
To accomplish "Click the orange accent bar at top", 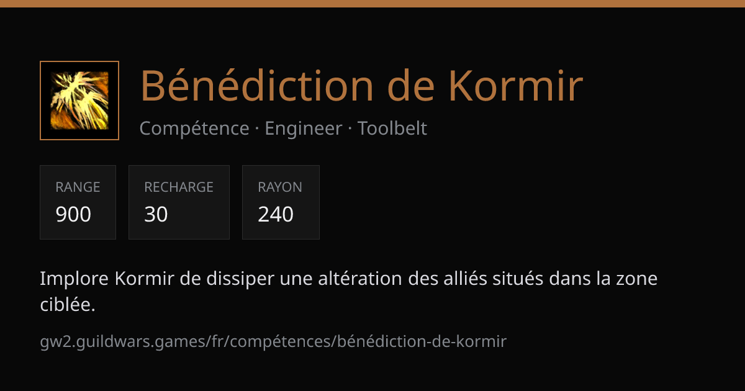I will (372, 4).
